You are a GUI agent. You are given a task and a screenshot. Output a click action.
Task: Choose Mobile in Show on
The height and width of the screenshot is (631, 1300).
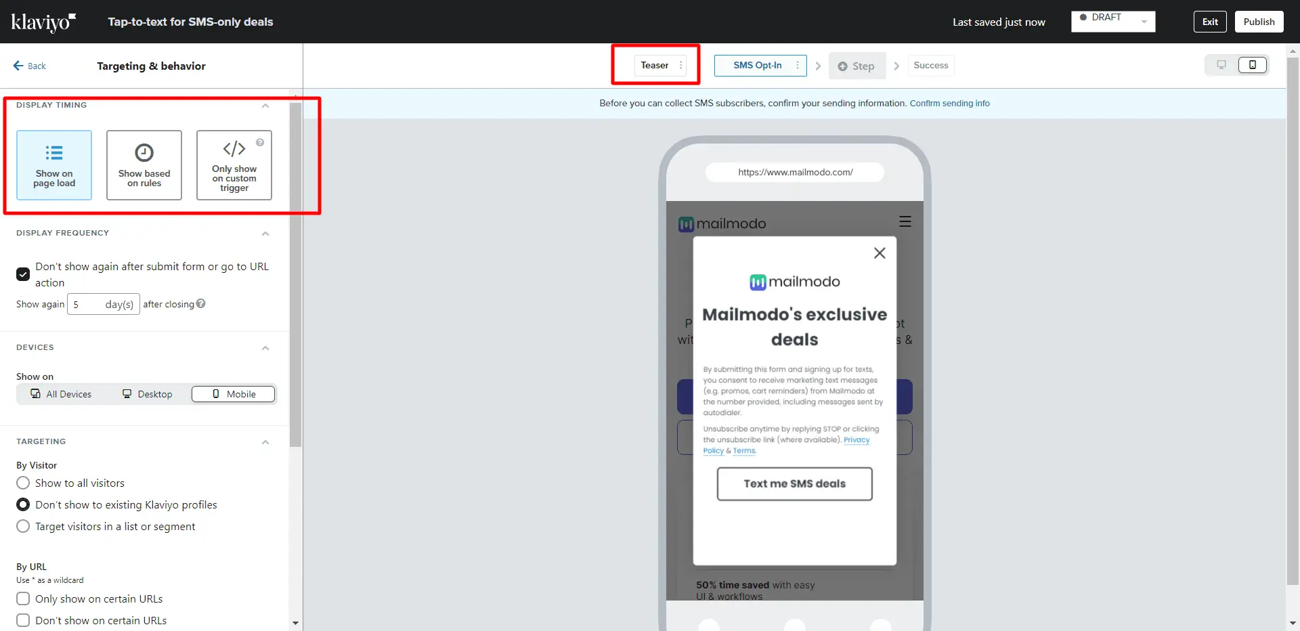pos(233,394)
